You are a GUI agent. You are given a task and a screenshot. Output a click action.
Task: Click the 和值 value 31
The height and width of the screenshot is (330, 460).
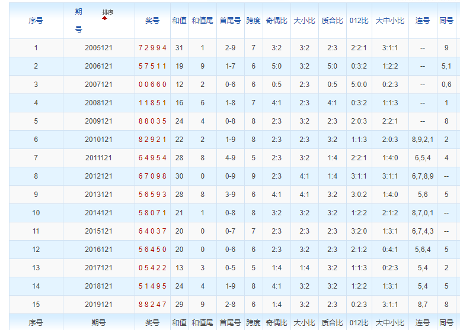179,48
